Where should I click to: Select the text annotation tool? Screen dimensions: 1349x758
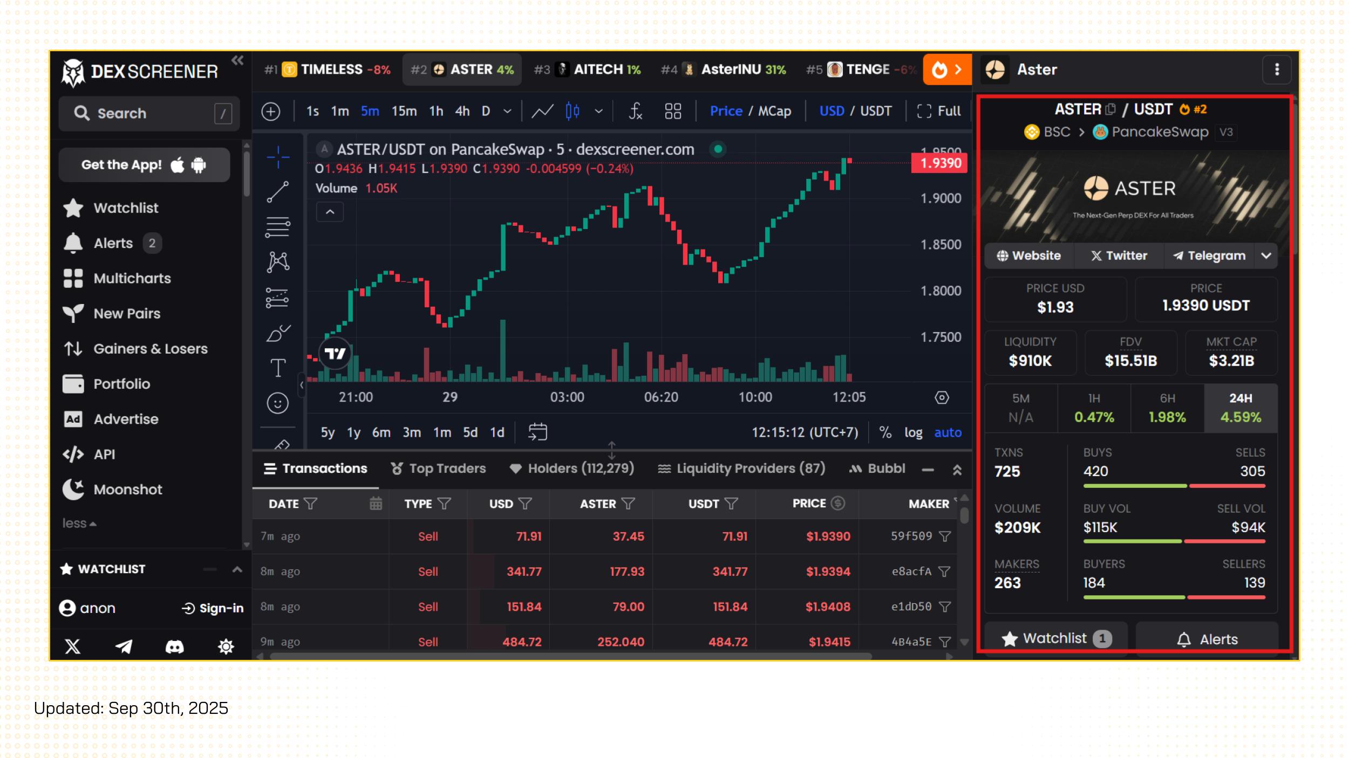(x=278, y=368)
